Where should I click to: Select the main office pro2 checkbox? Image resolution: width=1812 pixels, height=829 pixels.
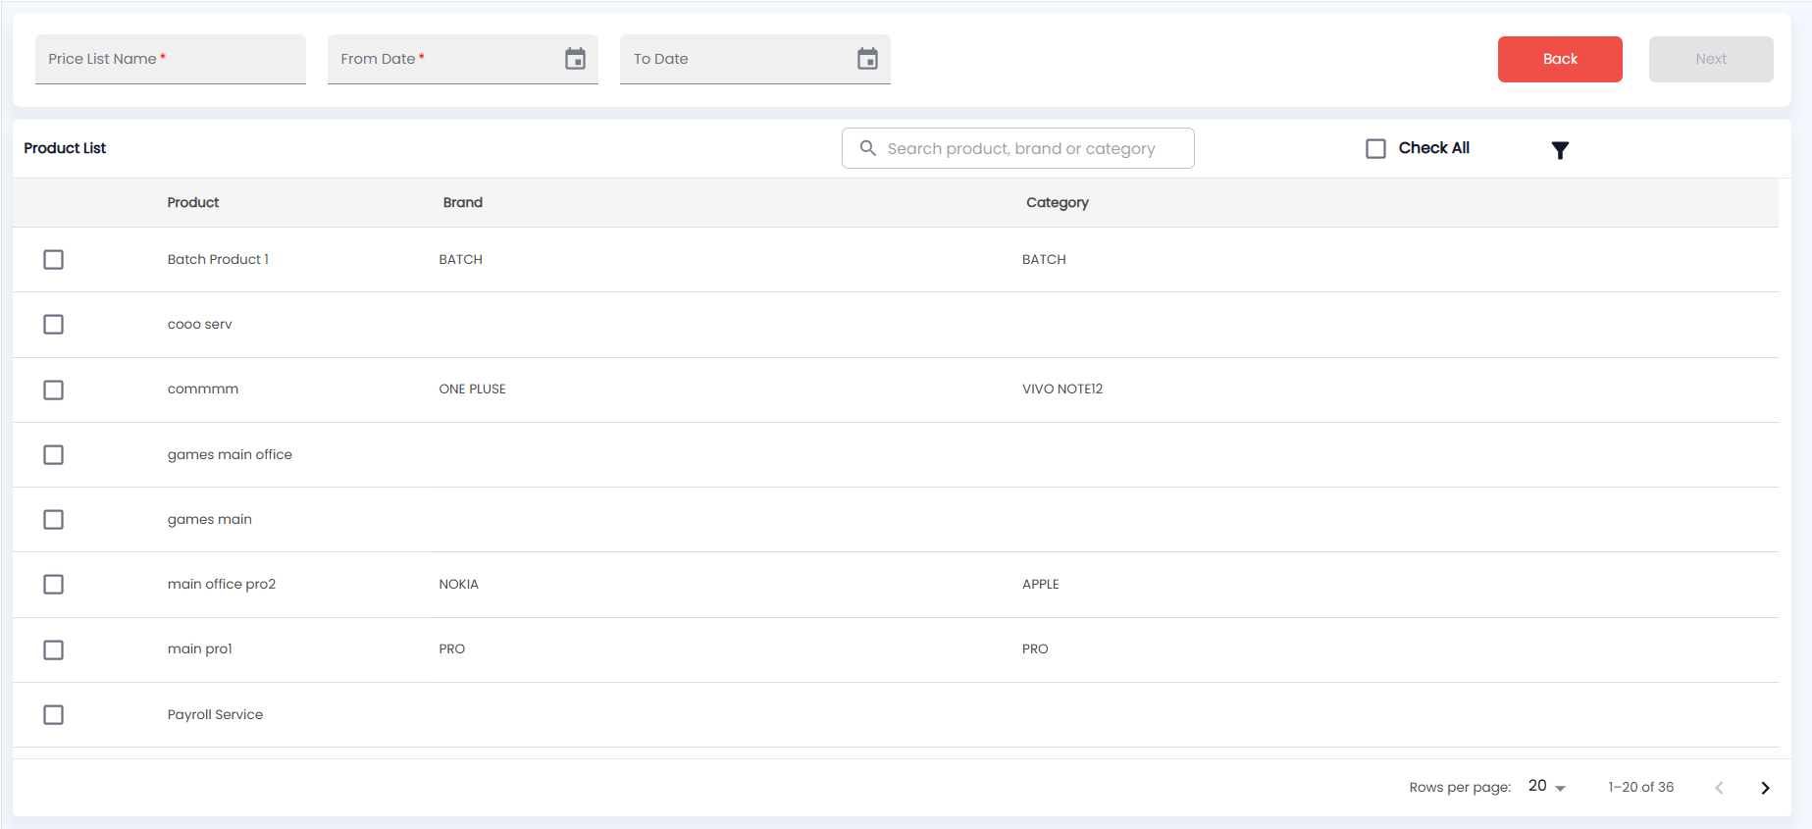pyautogui.click(x=54, y=584)
